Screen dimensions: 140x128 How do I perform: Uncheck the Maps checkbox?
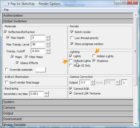click(x=12, y=57)
